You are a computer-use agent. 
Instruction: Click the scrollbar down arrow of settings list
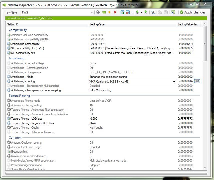(x=205, y=168)
